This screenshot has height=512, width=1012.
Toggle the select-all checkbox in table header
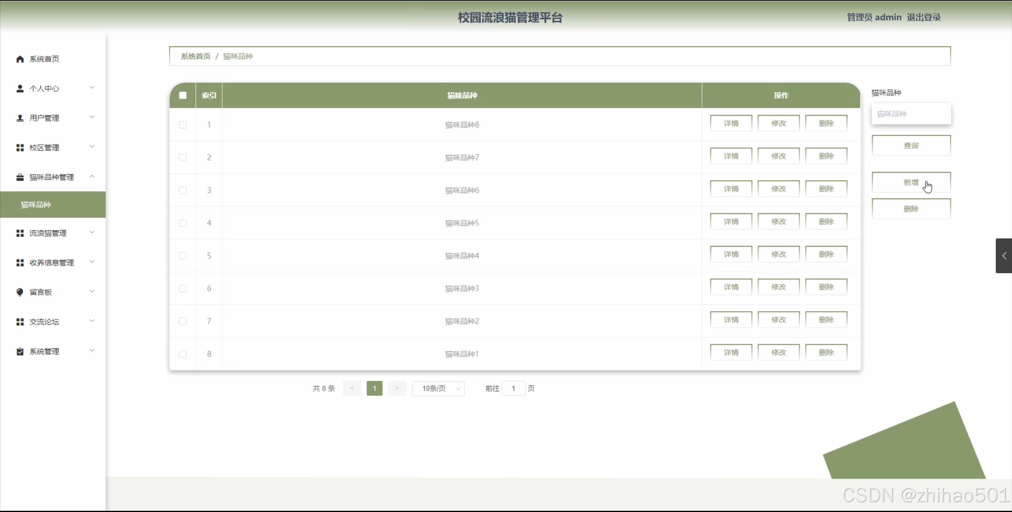pyautogui.click(x=183, y=95)
